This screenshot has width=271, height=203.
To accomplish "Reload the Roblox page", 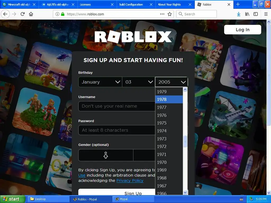I will pyautogui.click(x=22, y=14).
